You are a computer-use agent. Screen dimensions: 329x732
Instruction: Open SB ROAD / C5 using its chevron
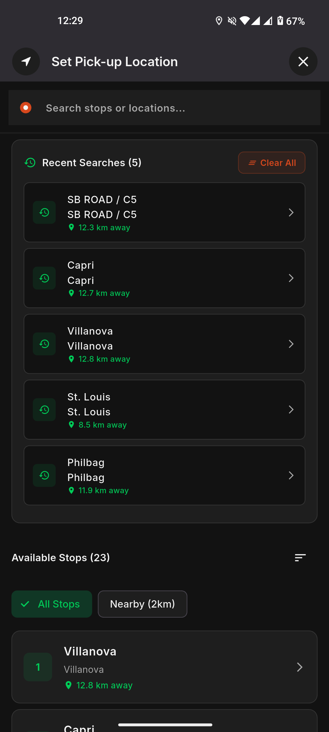291,212
